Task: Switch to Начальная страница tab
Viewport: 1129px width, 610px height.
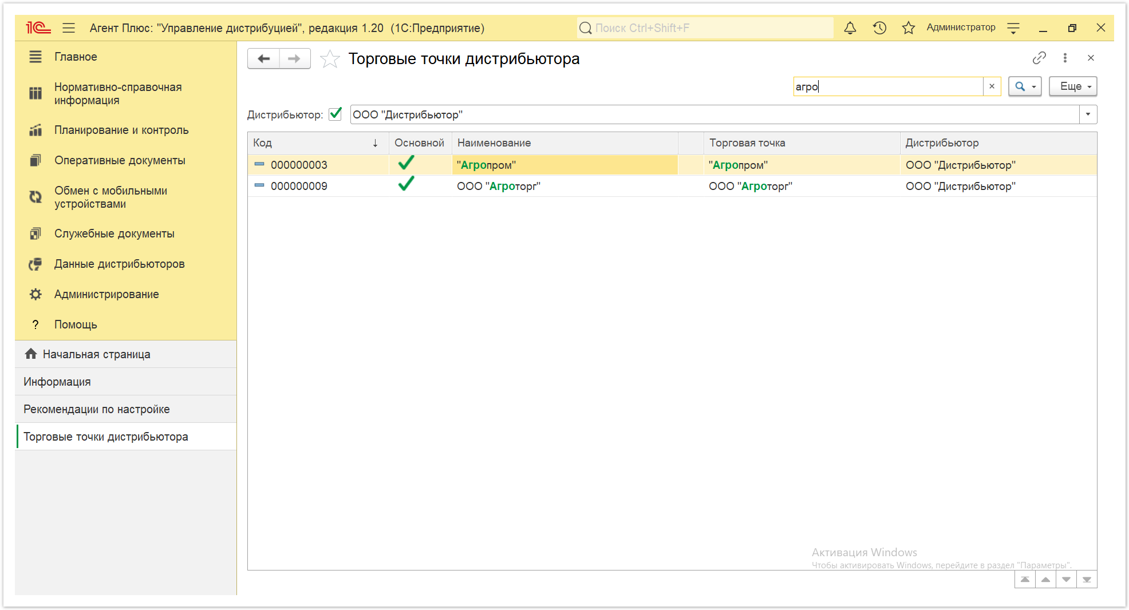Action: [x=96, y=354]
